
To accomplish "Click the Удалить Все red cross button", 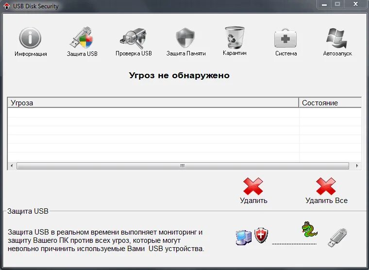I will coord(326,186).
